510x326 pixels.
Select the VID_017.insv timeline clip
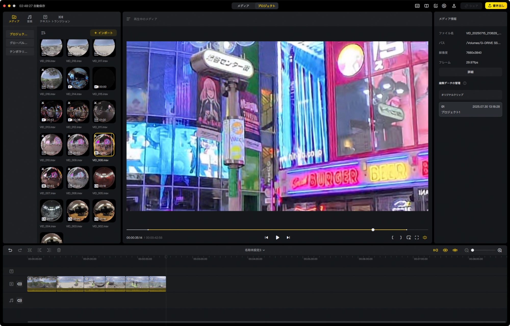(70, 284)
